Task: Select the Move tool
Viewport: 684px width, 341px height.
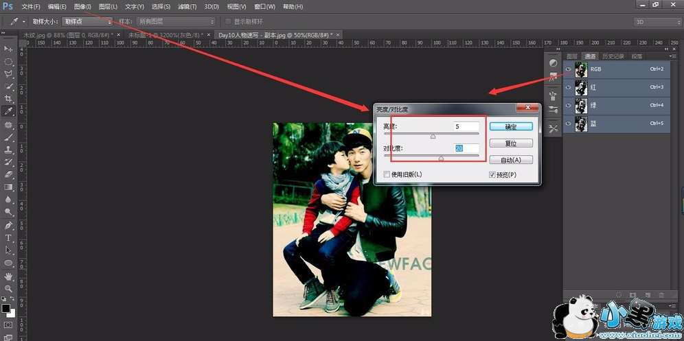Action: [9, 49]
